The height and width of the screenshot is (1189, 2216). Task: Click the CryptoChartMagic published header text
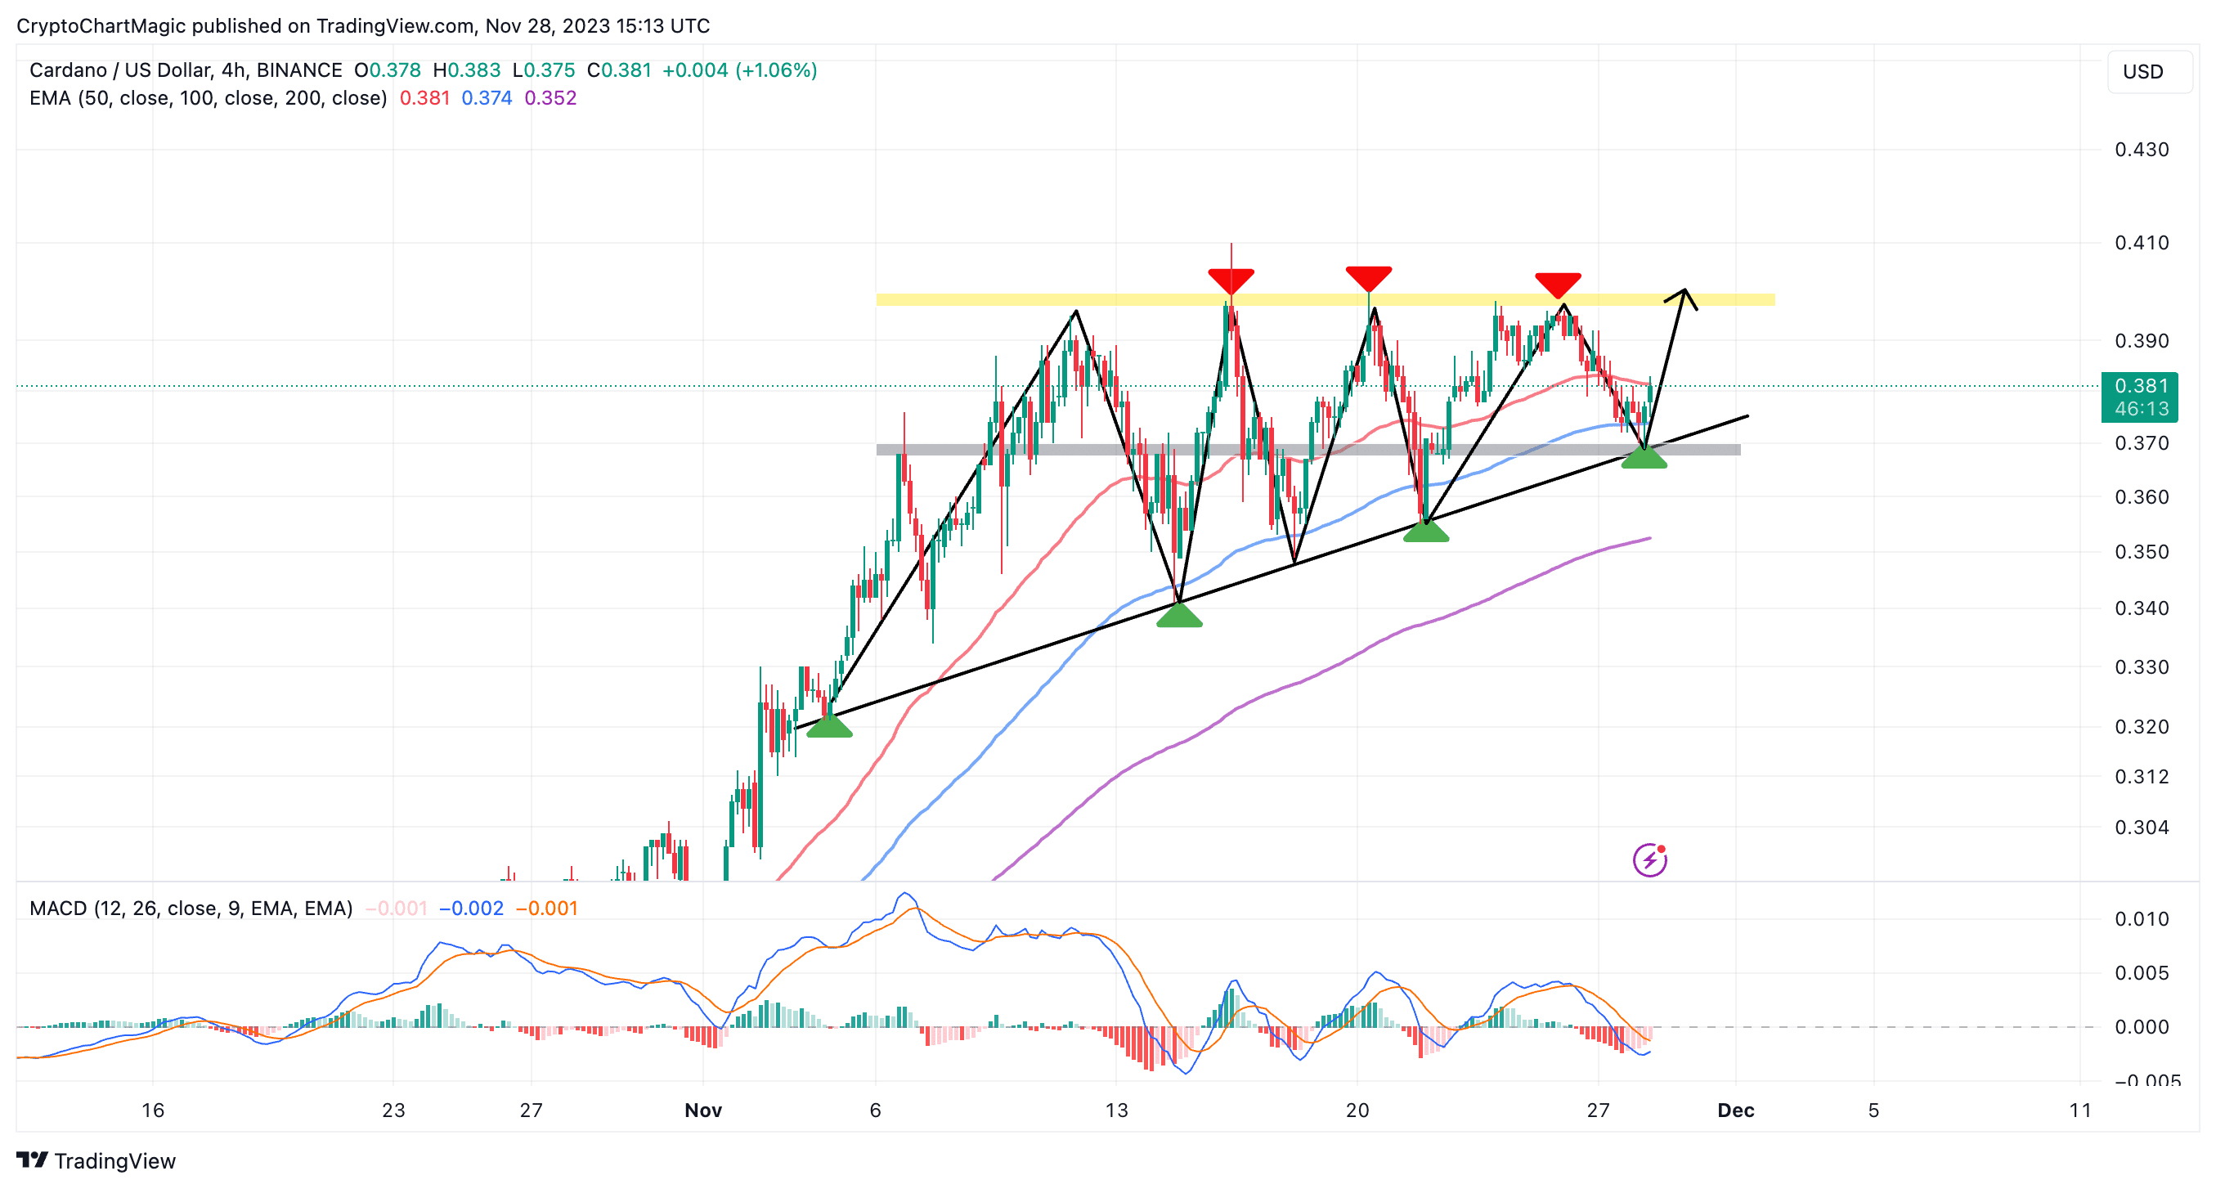click(x=363, y=26)
